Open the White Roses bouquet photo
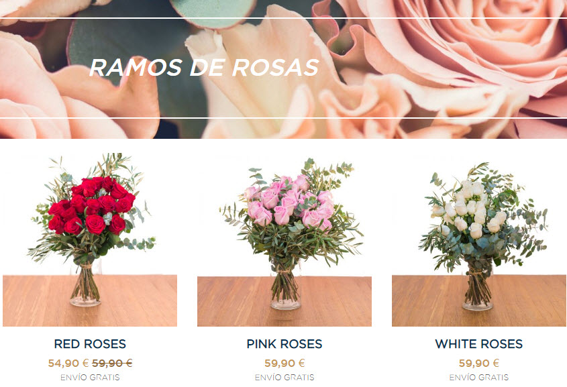The width and height of the screenshot is (567, 387). tap(479, 239)
